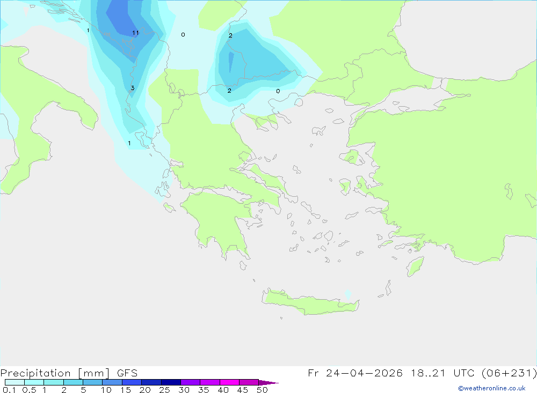Screen dimensions: 537x393
Task: Select the 40–45 mm legend swatch
Action: 229,382
